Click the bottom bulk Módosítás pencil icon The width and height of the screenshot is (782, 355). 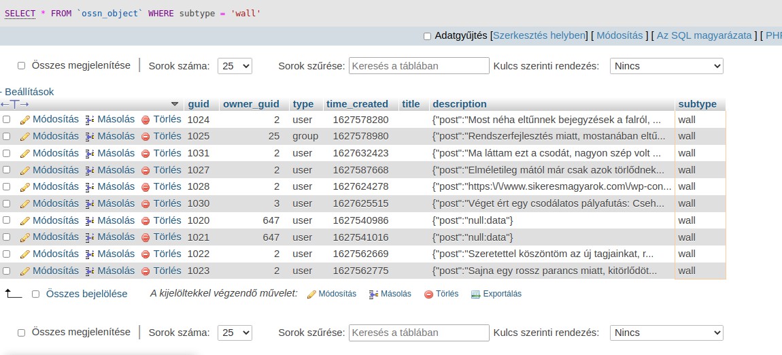311,294
